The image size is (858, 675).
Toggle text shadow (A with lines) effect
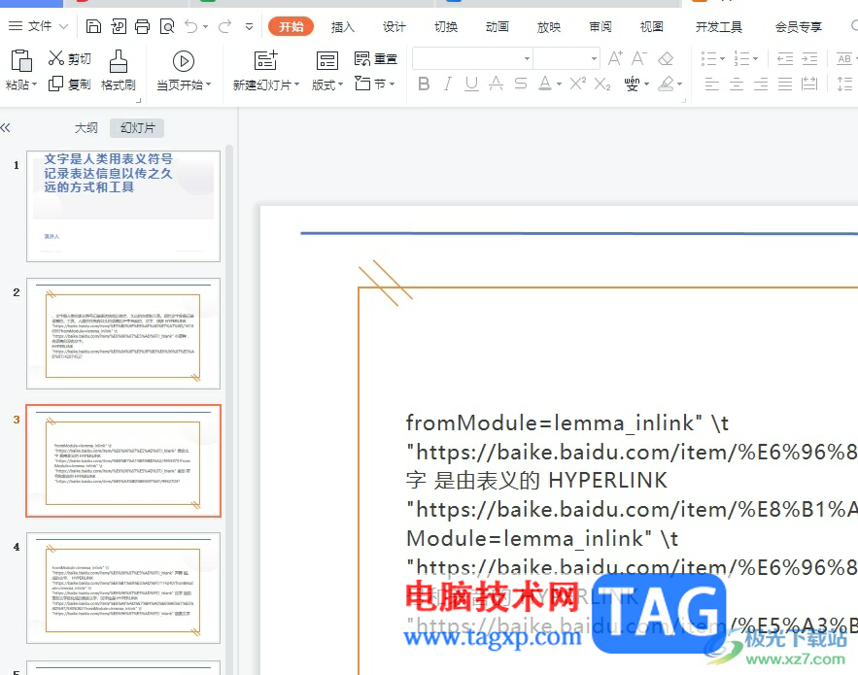coord(496,84)
